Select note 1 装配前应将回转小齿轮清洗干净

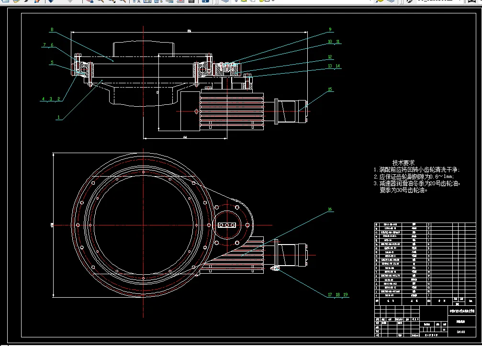416,169
